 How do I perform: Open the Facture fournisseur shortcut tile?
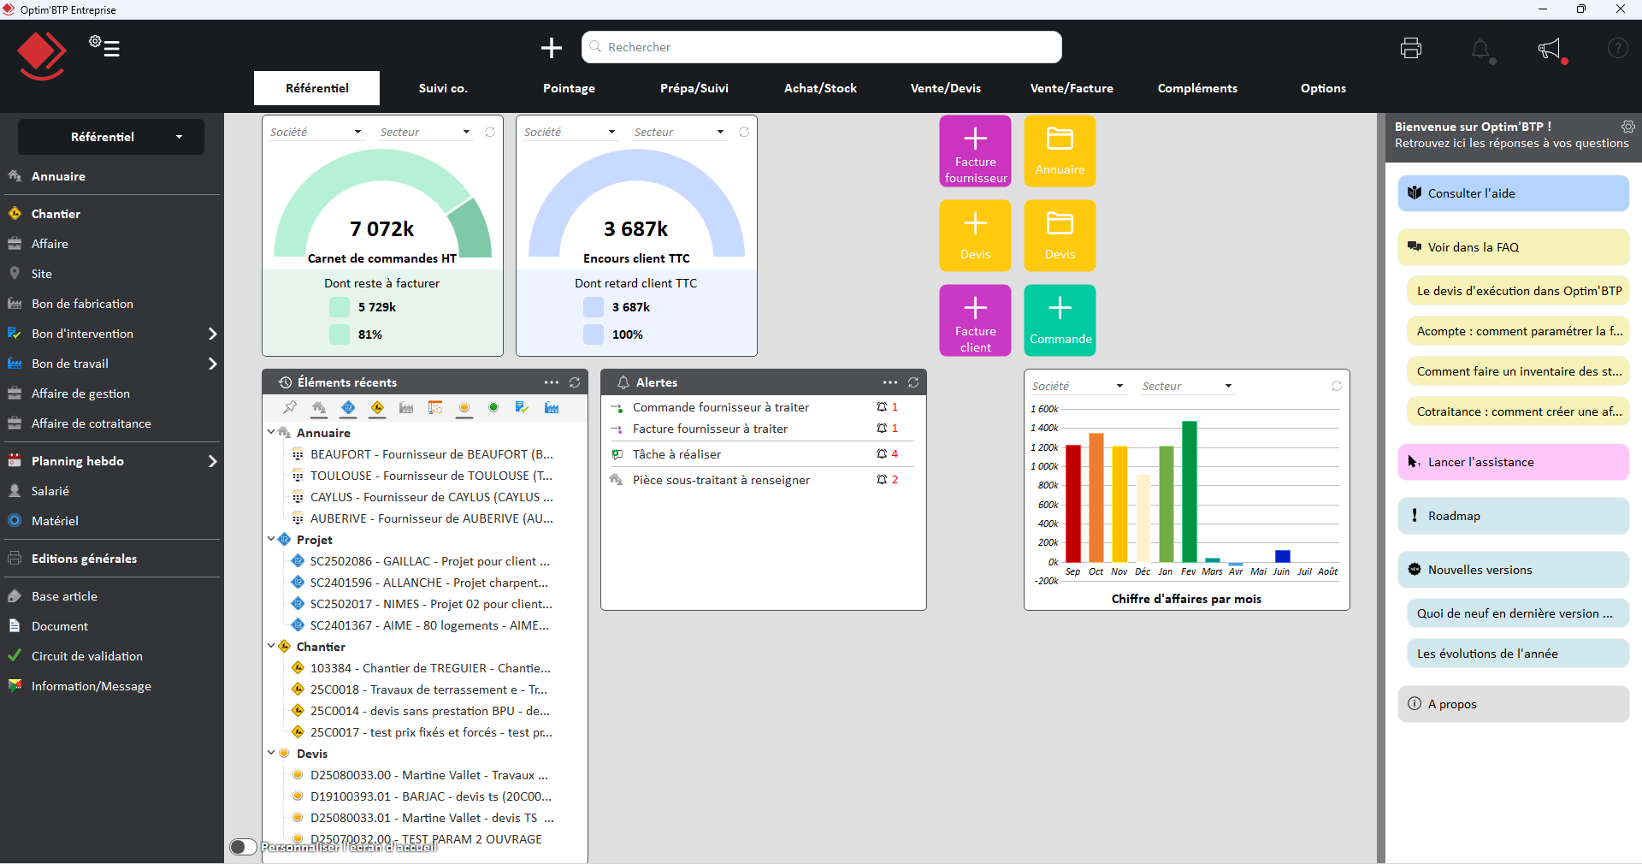point(975,151)
